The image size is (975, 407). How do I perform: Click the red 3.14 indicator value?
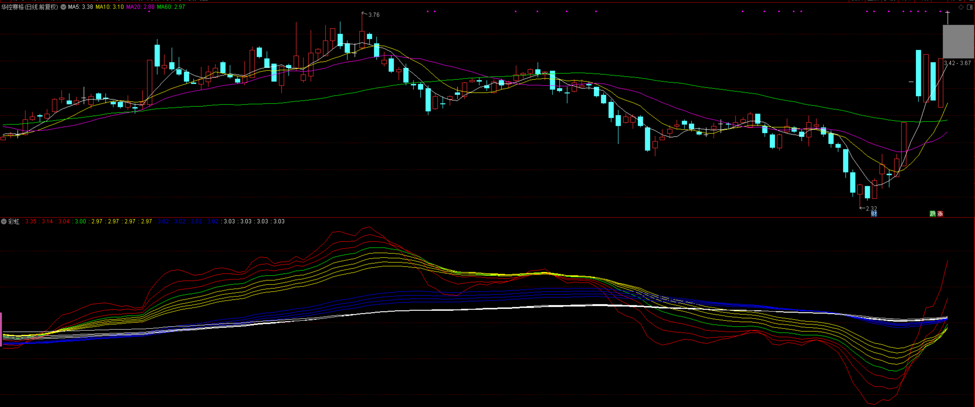point(47,221)
